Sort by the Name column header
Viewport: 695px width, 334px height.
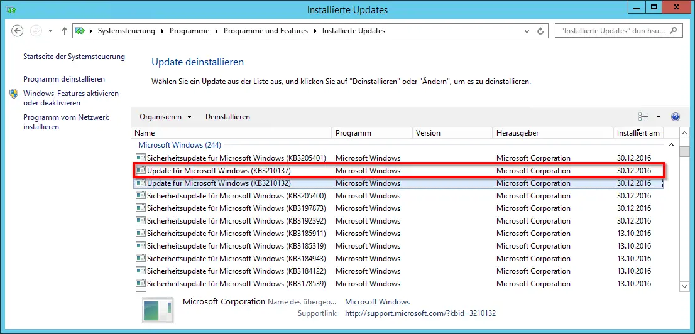click(233, 133)
